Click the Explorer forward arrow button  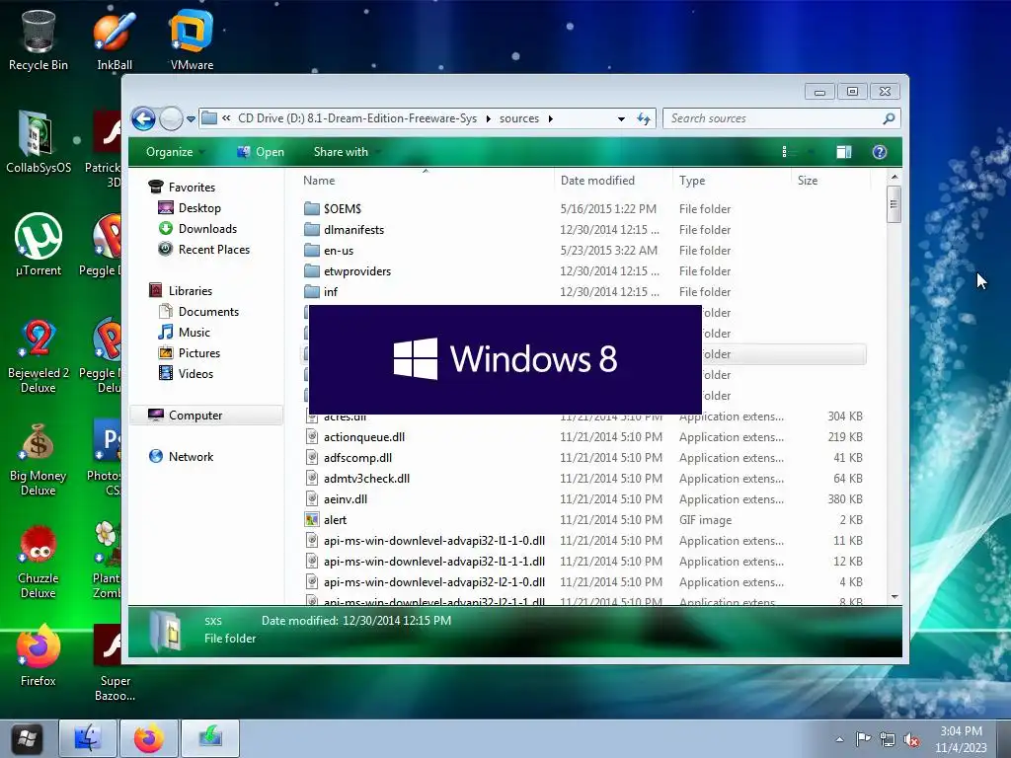click(x=171, y=118)
